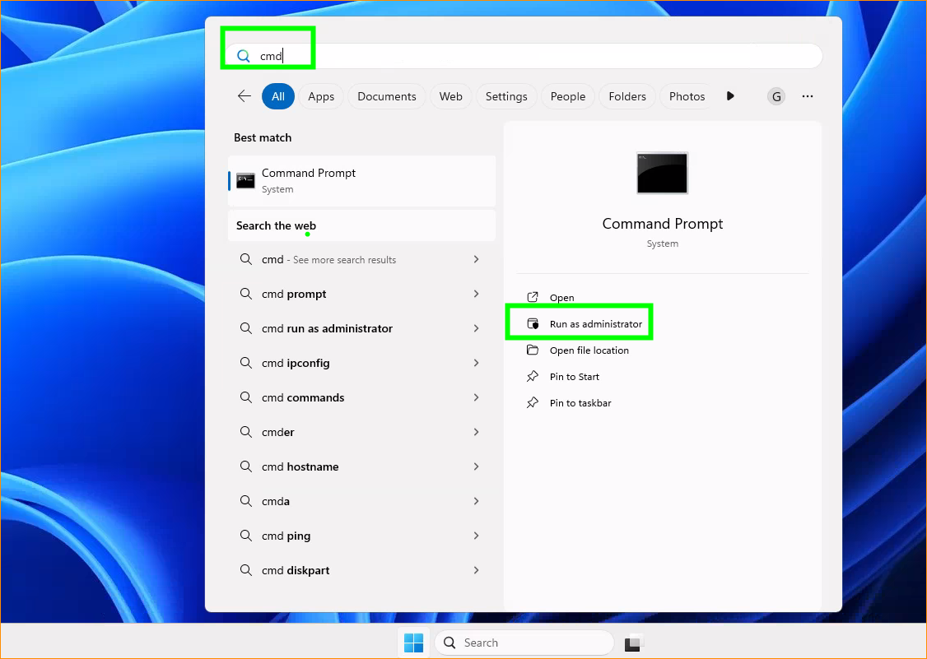Switch to the Folders filter tab
The width and height of the screenshot is (927, 659).
pos(627,96)
